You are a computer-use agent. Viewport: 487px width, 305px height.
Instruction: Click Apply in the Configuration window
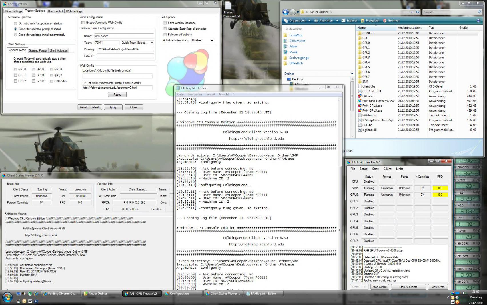coord(113,107)
